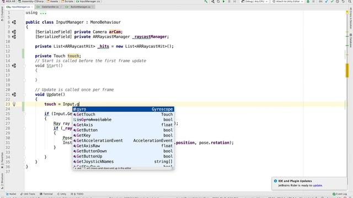Click the build hammer icon
The image size is (353, 198).
[x=206, y=1]
